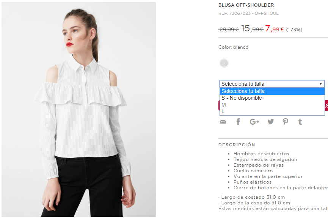Image resolution: width=328 pixels, height=218 pixels.
Task: Click the BLUSA OFF-SHOULDER product title
Action: [246, 5]
